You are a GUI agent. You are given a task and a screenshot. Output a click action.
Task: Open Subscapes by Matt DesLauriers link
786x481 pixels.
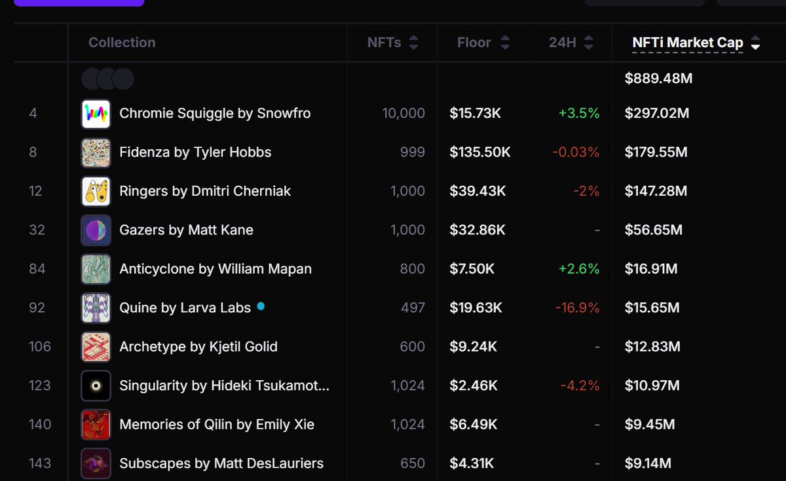(221, 463)
